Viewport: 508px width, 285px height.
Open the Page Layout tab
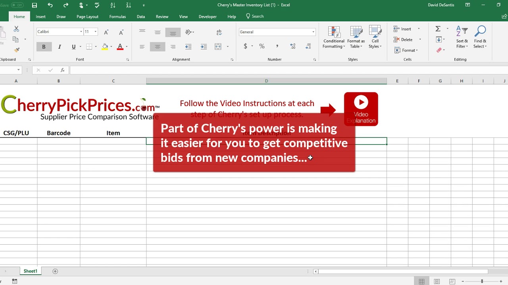87,17
